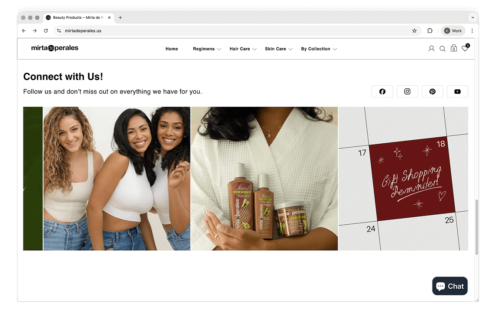
Task: Open the account profile icon
Action: (431, 48)
